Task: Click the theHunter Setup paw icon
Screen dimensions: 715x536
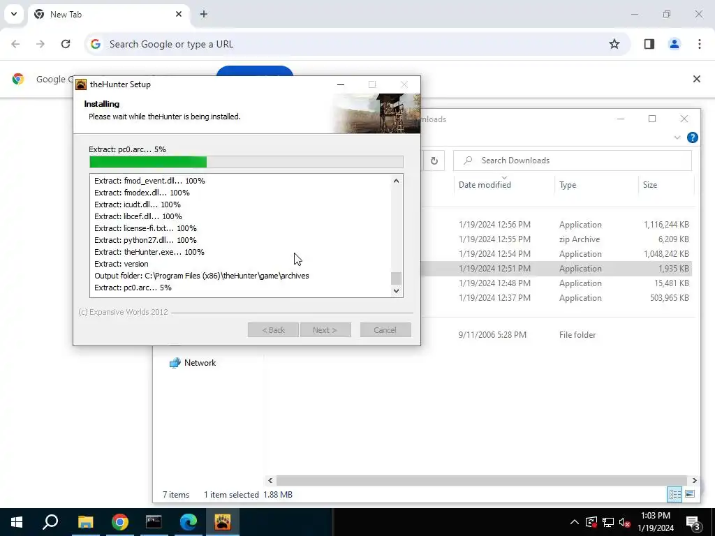Action: (81, 84)
